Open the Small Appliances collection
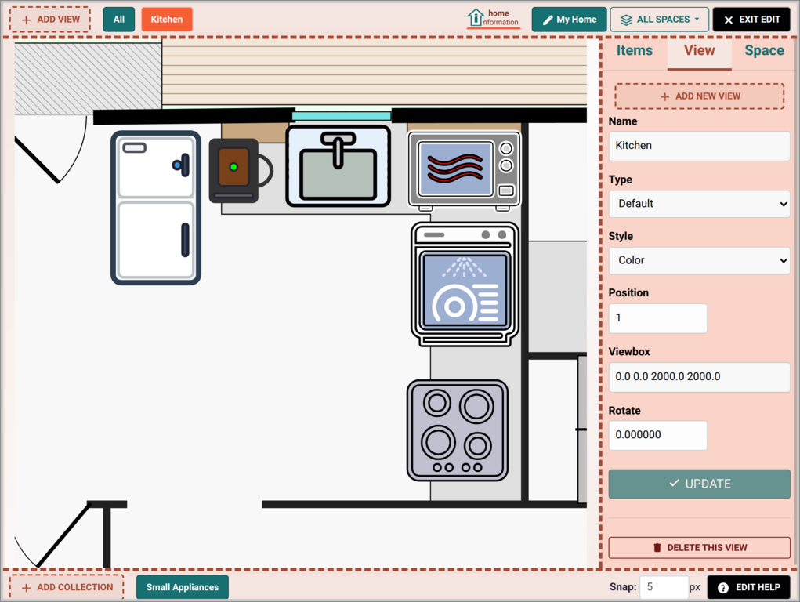Viewport: 800px width, 602px height. [x=182, y=587]
